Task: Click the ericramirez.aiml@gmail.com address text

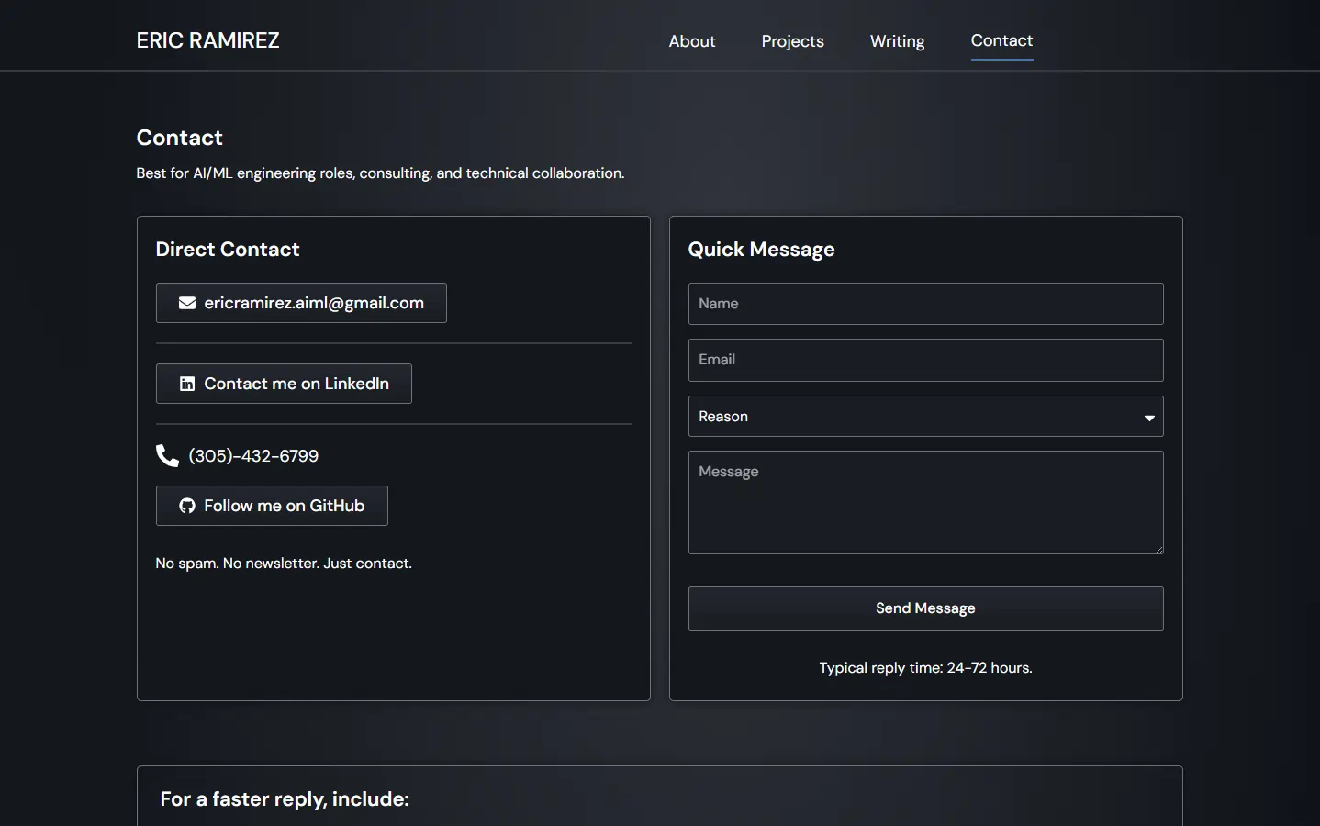Action: [x=314, y=303]
